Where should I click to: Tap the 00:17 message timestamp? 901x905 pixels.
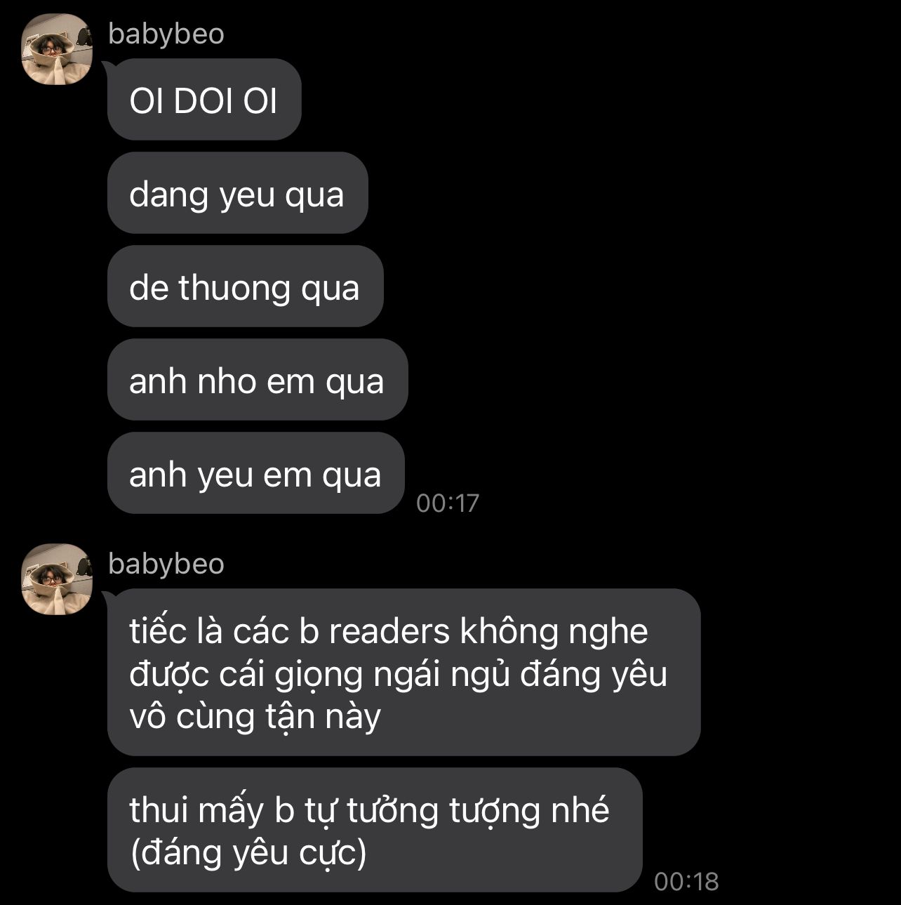448,503
